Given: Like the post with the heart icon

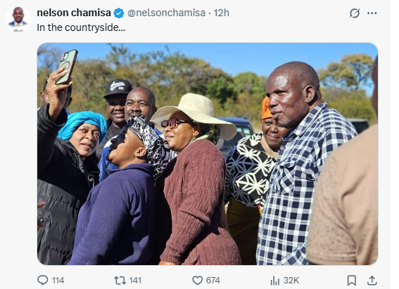Looking at the screenshot, I should (197, 281).
